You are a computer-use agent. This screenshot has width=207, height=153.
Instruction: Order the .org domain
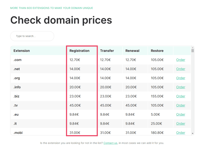181,78
